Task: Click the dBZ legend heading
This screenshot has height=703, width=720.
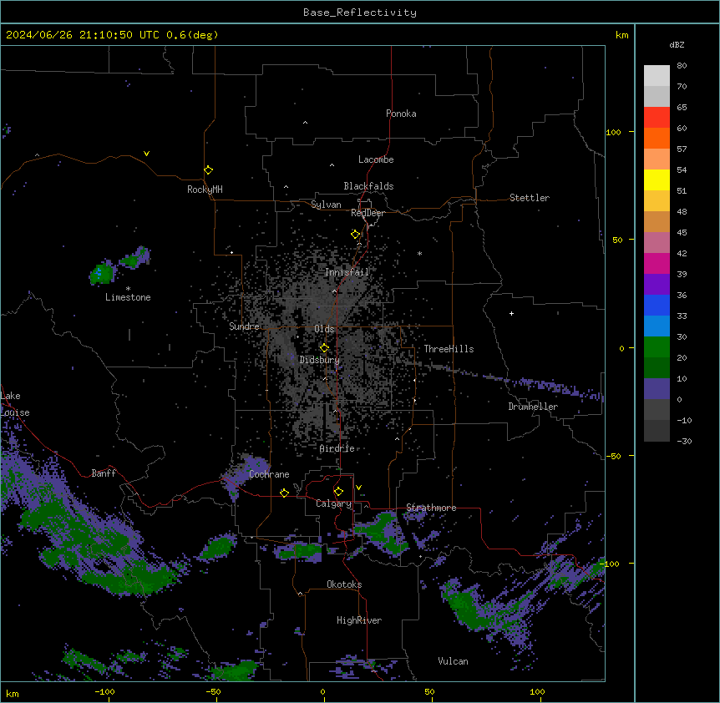Action: point(677,44)
